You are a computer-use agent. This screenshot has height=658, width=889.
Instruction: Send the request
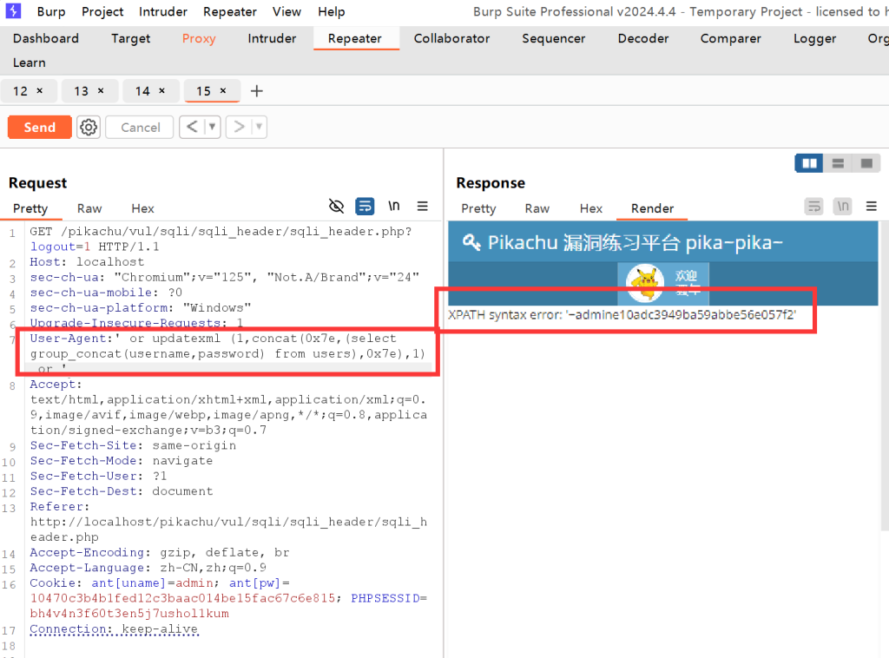[x=40, y=127]
